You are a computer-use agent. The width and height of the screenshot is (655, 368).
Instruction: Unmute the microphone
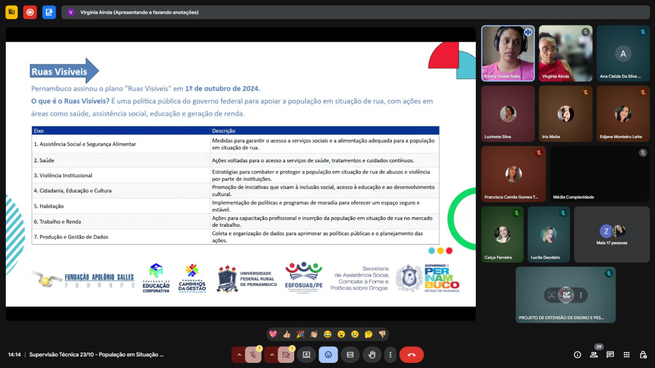click(253, 355)
